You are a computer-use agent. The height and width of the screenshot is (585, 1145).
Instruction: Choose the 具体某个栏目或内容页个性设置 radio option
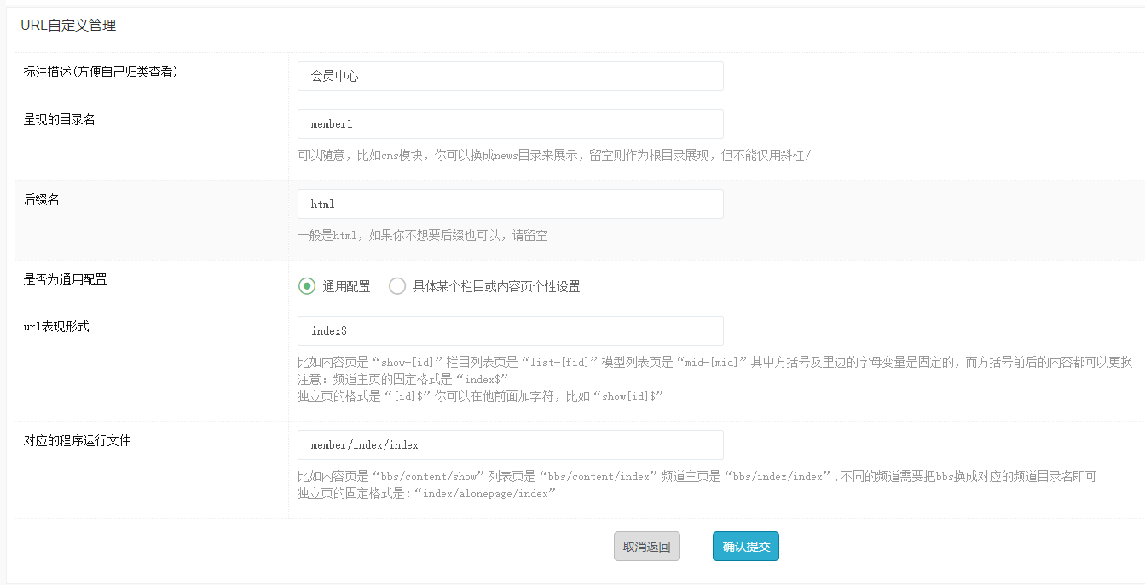(397, 286)
